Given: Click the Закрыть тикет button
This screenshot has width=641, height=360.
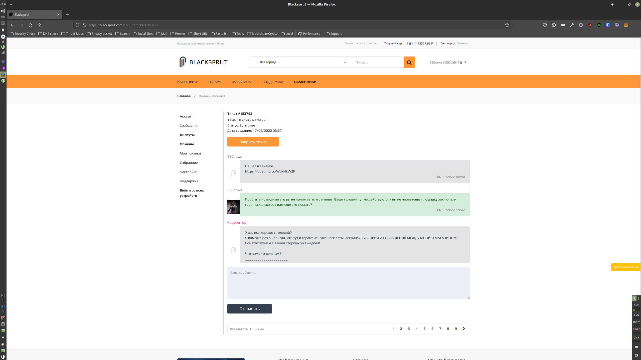Looking at the screenshot, I should point(253,142).
